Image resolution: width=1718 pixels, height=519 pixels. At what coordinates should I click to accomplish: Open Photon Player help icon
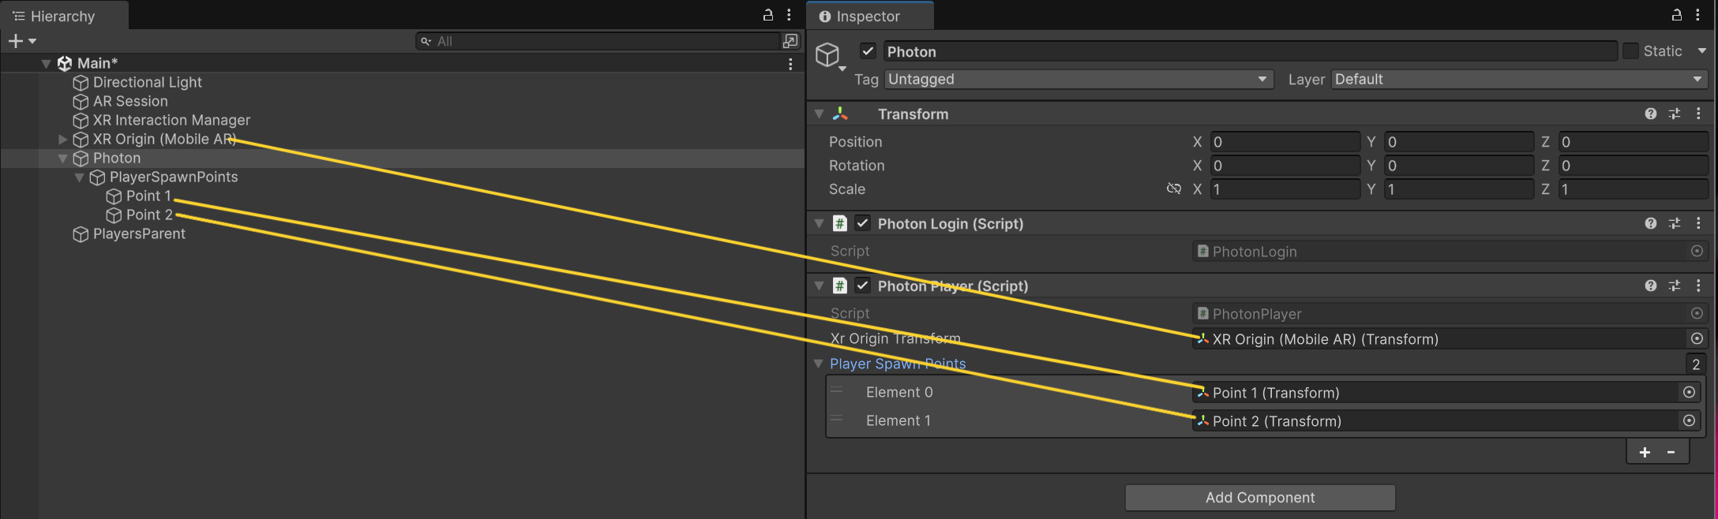pyautogui.click(x=1650, y=286)
